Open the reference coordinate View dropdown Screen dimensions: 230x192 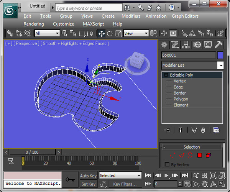(136, 33)
